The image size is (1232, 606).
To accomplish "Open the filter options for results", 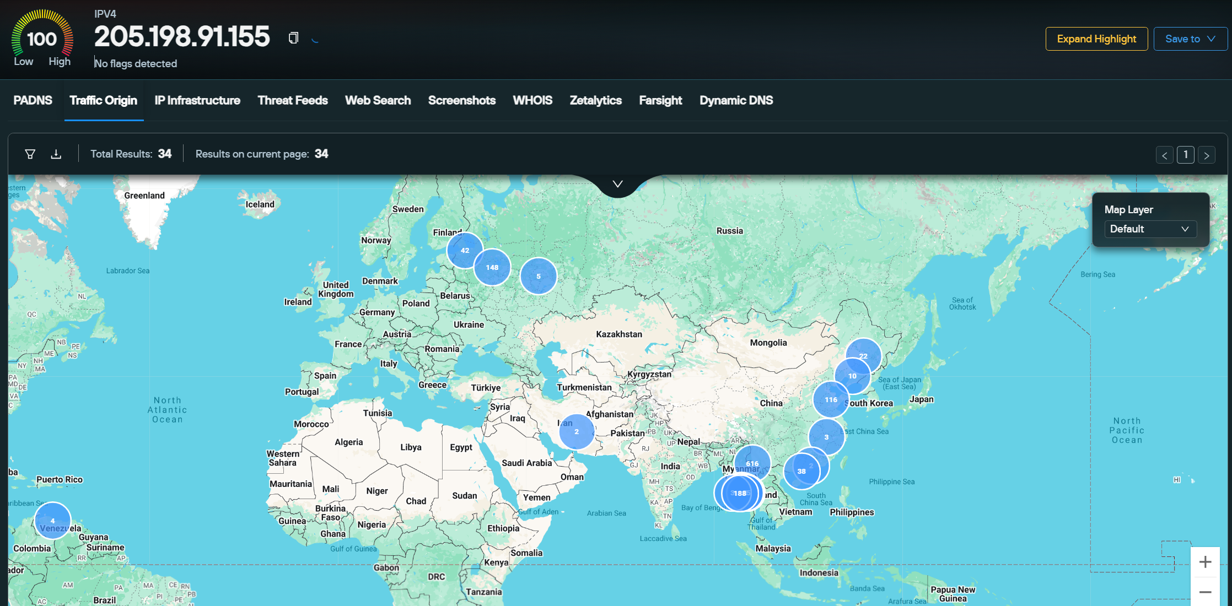I will [x=30, y=154].
